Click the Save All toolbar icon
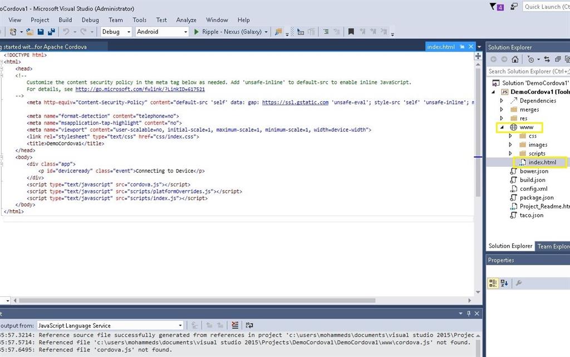Viewport: 570px width, 357px height. pyautogui.click(x=51, y=32)
